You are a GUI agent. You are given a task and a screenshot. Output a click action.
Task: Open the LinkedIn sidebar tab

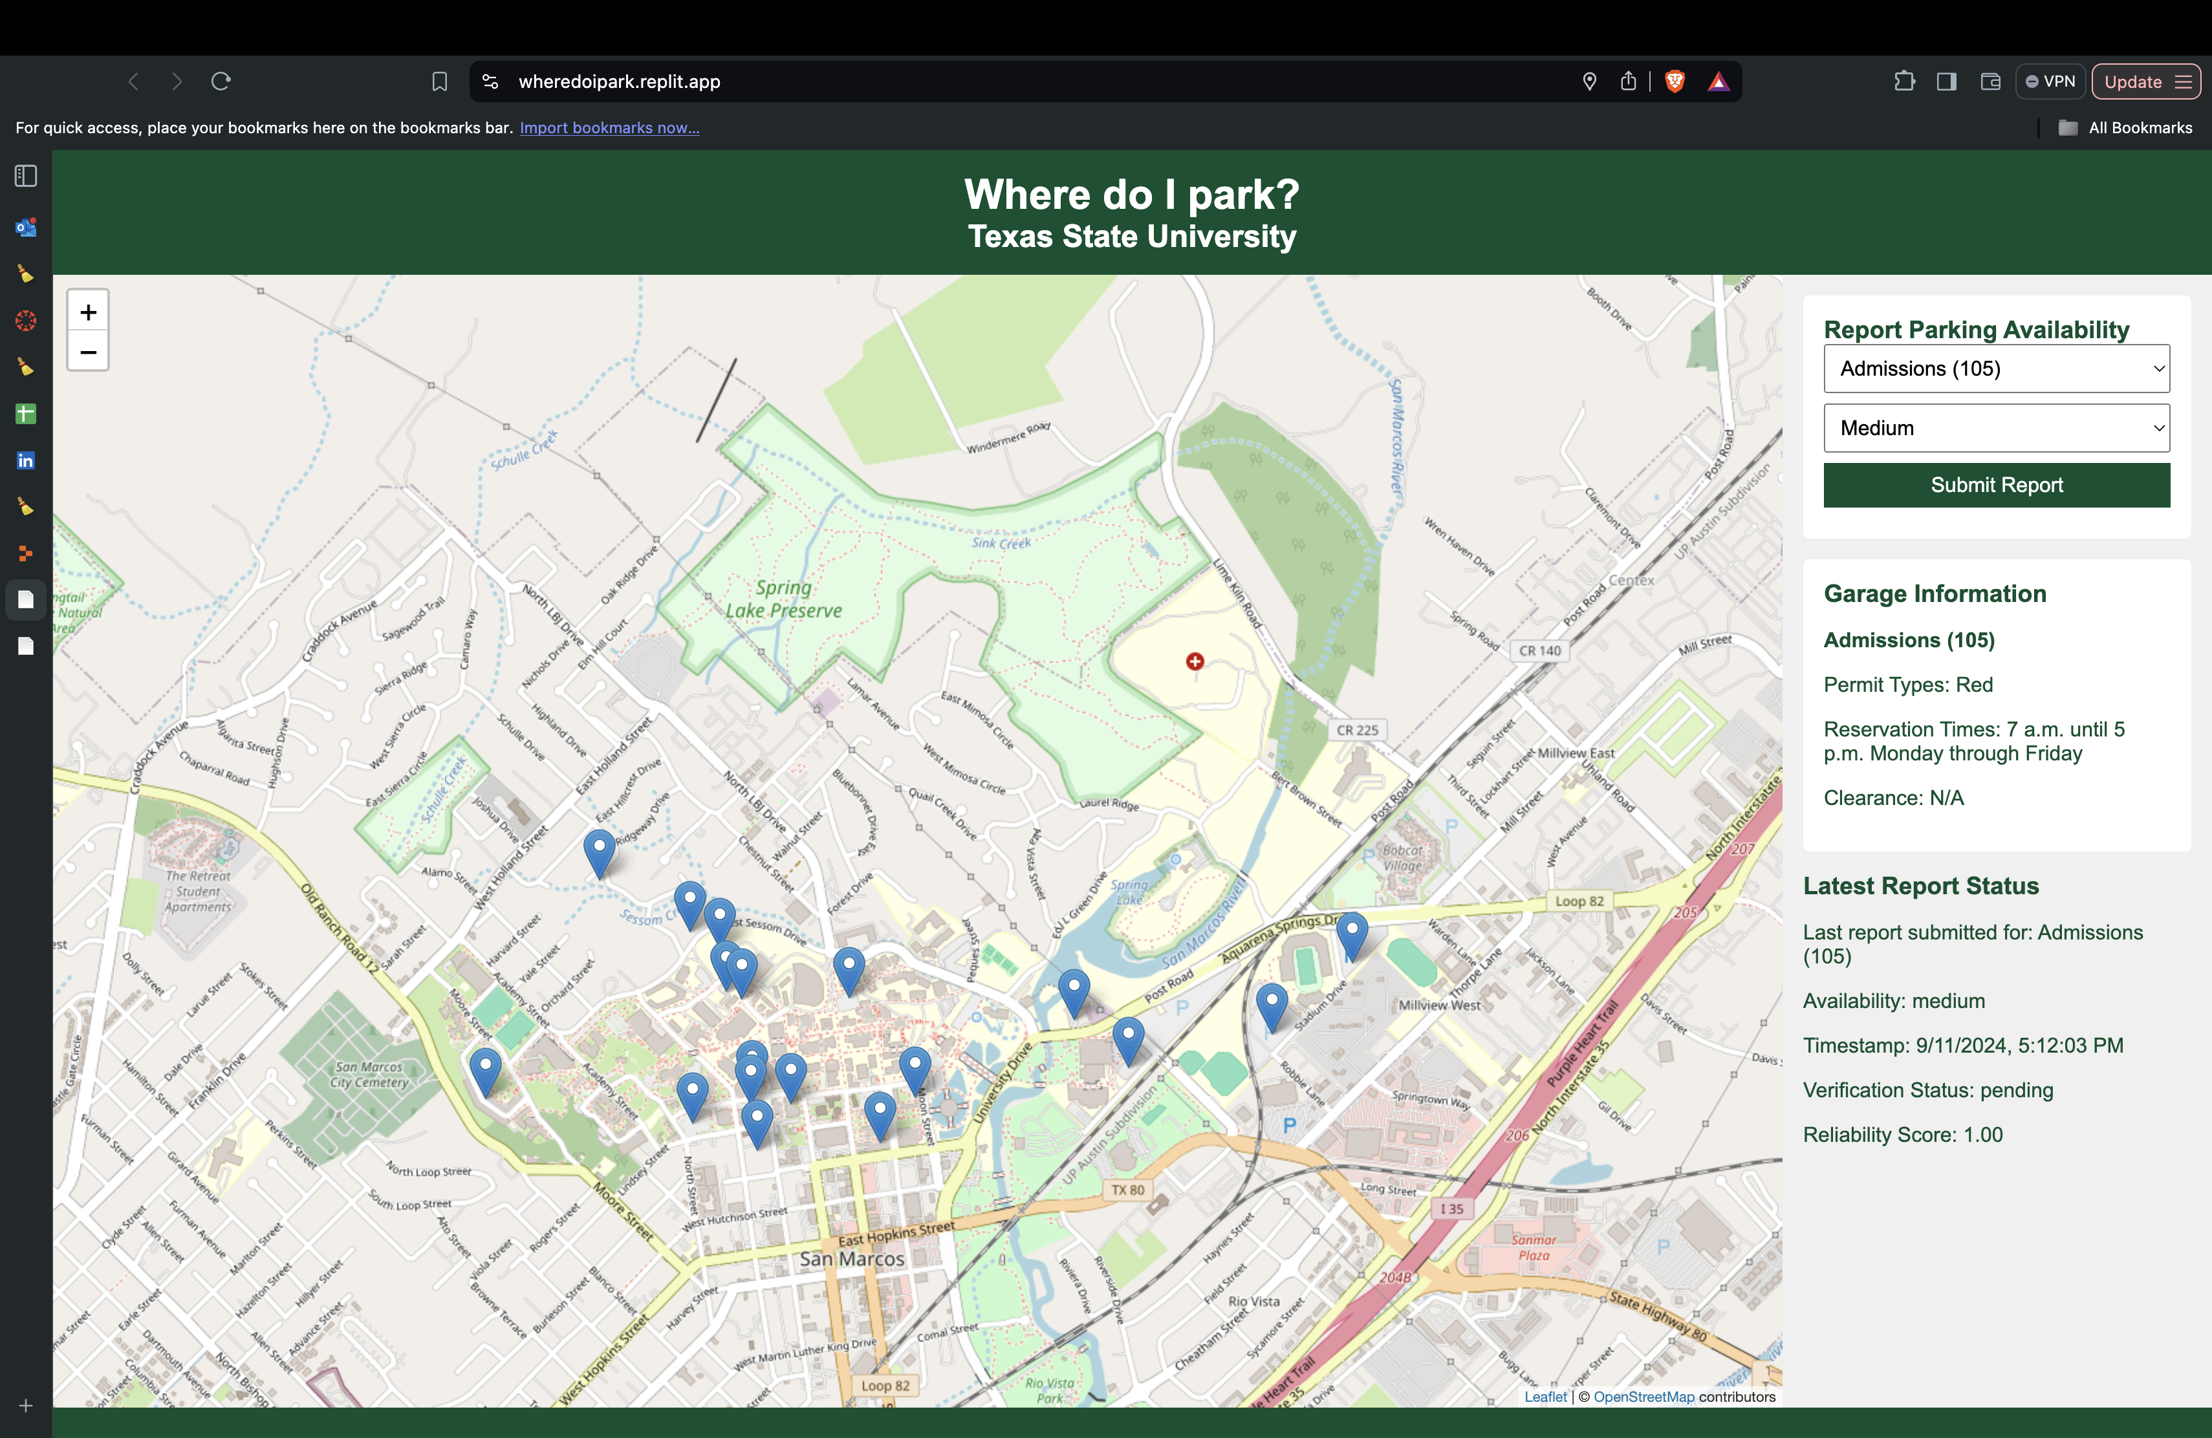tap(26, 461)
